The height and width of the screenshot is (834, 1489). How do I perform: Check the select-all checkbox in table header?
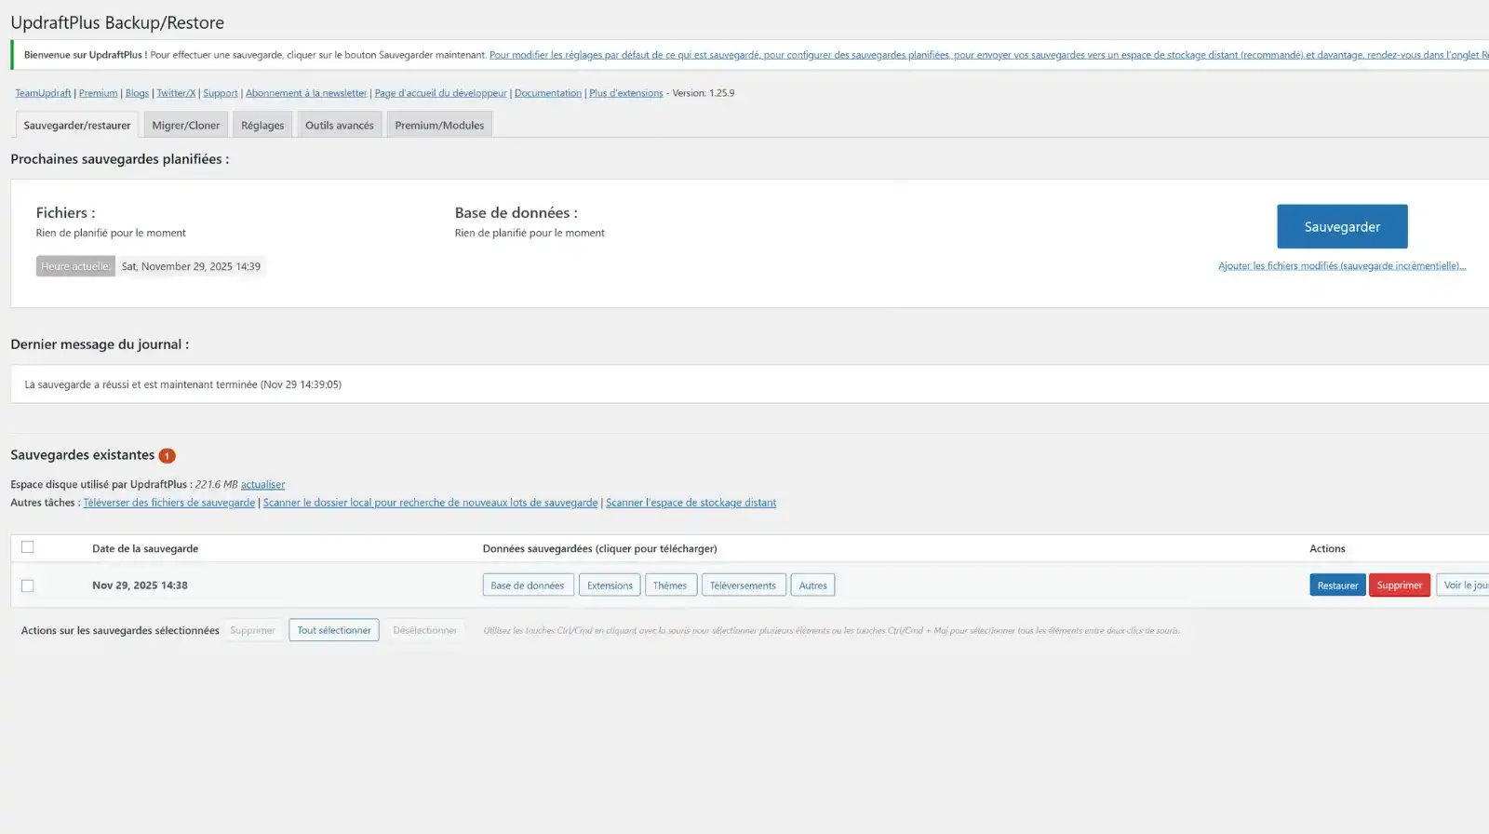pos(28,547)
